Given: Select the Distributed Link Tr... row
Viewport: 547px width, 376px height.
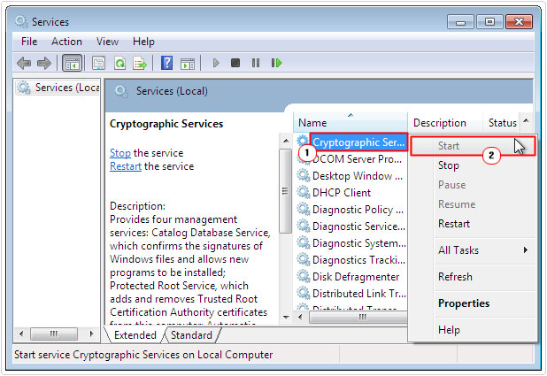Looking at the screenshot, I should pos(351,294).
